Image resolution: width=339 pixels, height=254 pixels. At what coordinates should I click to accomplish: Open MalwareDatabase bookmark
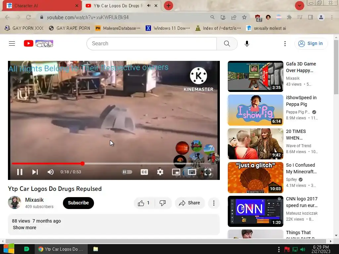click(x=118, y=28)
